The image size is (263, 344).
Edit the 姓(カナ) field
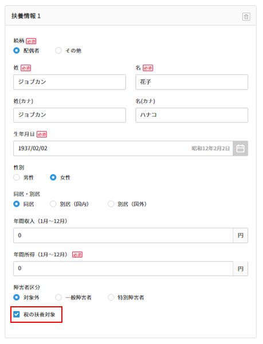coord(69,115)
